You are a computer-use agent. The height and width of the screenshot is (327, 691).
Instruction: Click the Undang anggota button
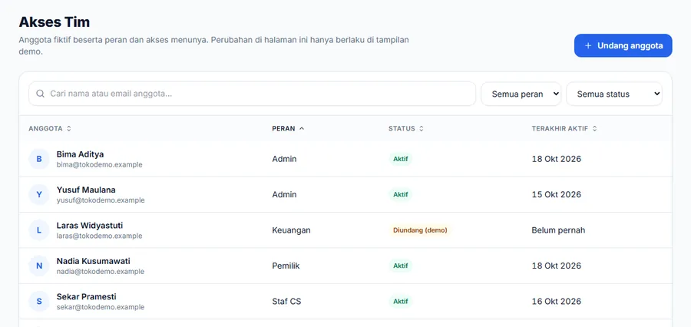click(x=623, y=45)
